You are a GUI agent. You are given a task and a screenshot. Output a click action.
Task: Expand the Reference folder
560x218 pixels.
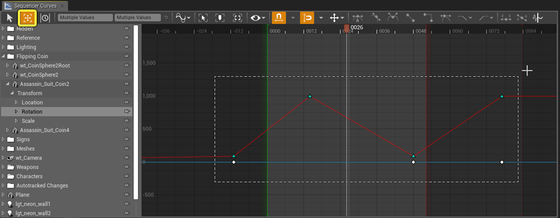(4, 38)
